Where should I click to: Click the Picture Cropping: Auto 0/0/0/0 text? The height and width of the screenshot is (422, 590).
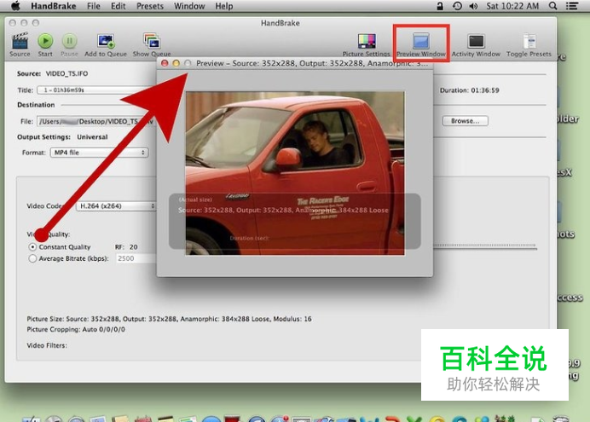coord(76,329)
